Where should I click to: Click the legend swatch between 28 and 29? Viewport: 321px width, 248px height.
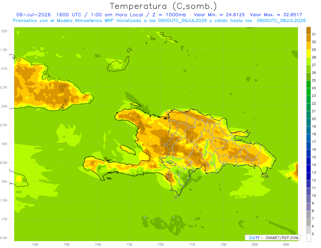coord(308,53)
